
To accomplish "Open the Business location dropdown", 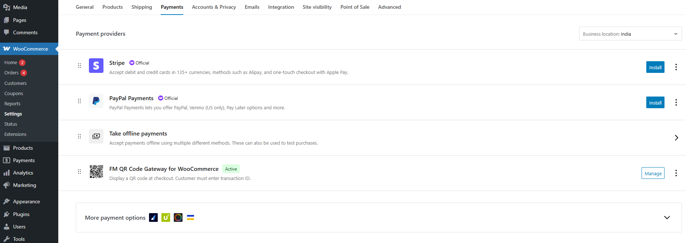I will pos(630,34).
